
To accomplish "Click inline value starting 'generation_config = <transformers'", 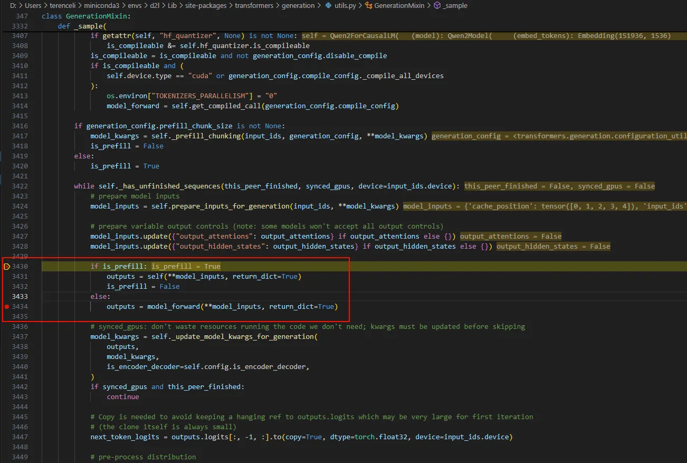I will pyautogui.click(x=559, y=136).
